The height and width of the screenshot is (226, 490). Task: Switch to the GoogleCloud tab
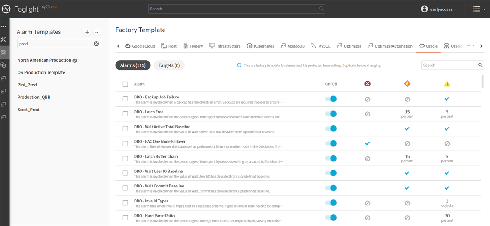pos(140,46)
